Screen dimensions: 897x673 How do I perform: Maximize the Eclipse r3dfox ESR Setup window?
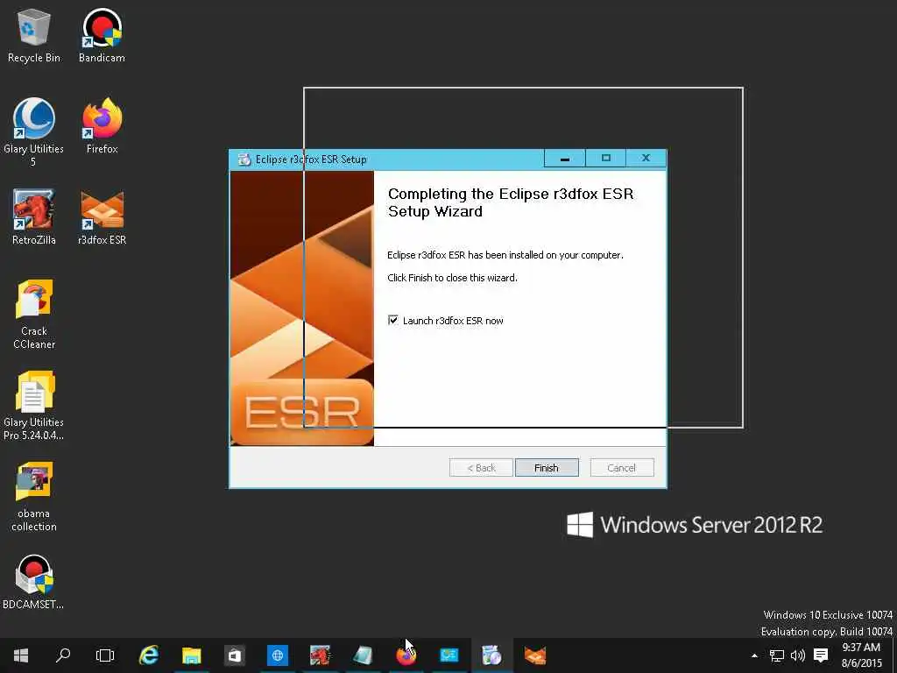pos(606,159)
